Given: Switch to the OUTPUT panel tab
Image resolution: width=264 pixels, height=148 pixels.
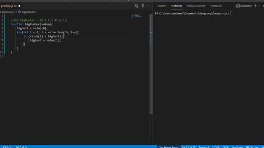Looking at the screenshot, I should point(162,6).
